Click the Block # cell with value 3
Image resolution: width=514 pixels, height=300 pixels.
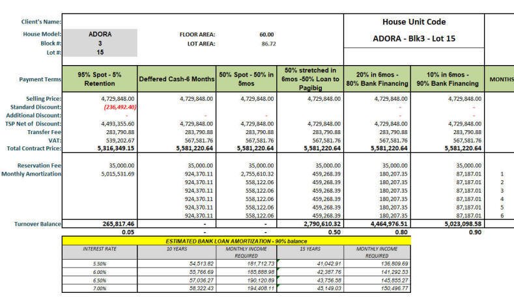[100, 43]
